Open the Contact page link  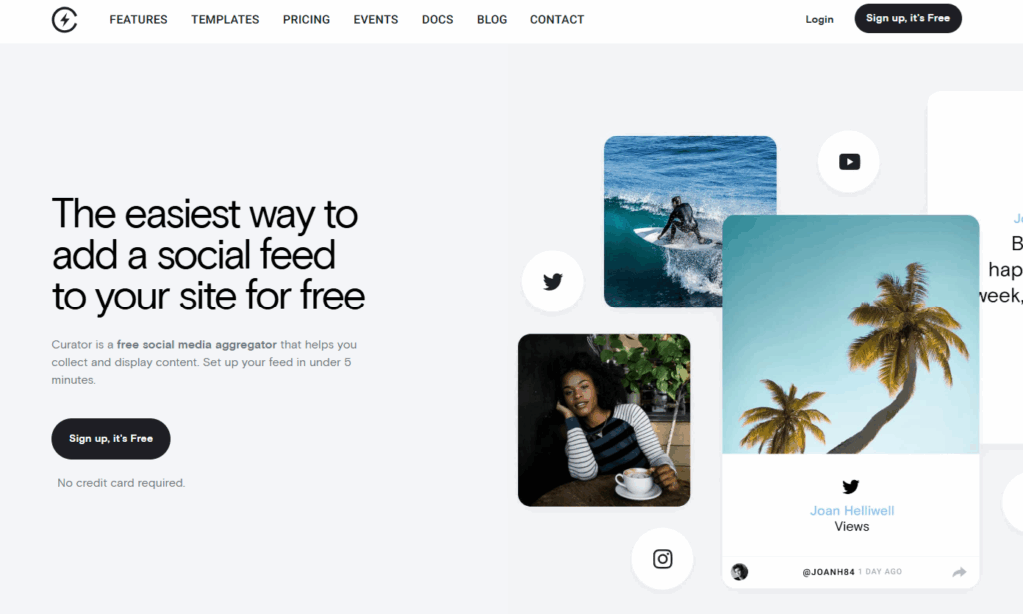(x=557, y=20)
